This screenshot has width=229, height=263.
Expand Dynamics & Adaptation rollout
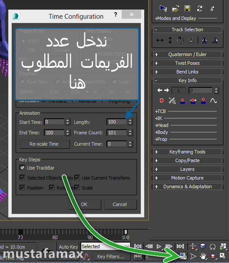[x=187, y=186]
